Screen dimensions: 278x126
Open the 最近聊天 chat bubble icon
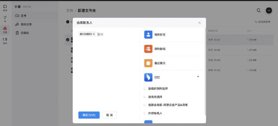148,63
